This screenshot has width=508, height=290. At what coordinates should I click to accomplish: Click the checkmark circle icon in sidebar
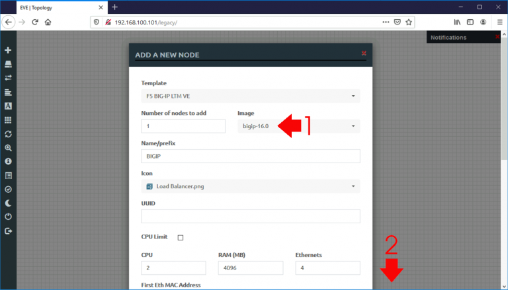[8, 190]
